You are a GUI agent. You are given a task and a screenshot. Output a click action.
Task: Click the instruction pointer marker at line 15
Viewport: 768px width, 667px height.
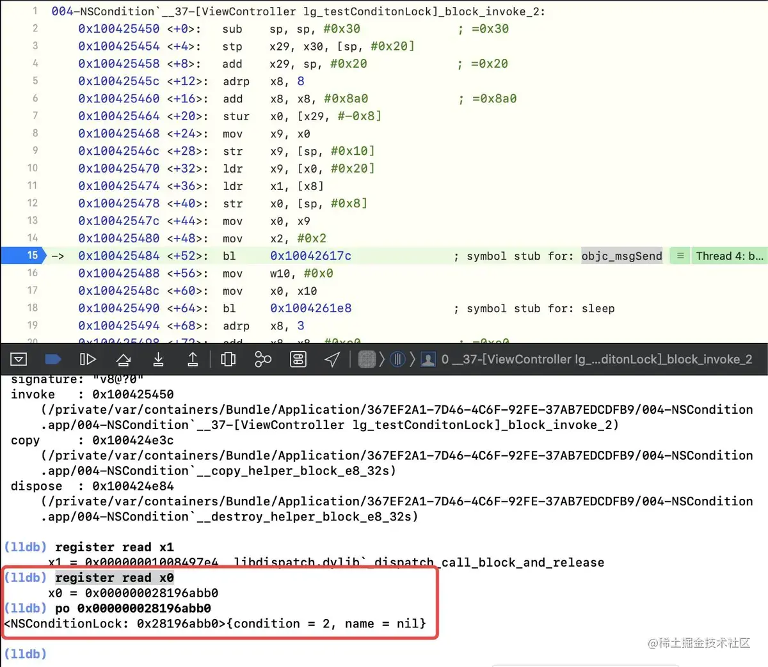(23, 255)
